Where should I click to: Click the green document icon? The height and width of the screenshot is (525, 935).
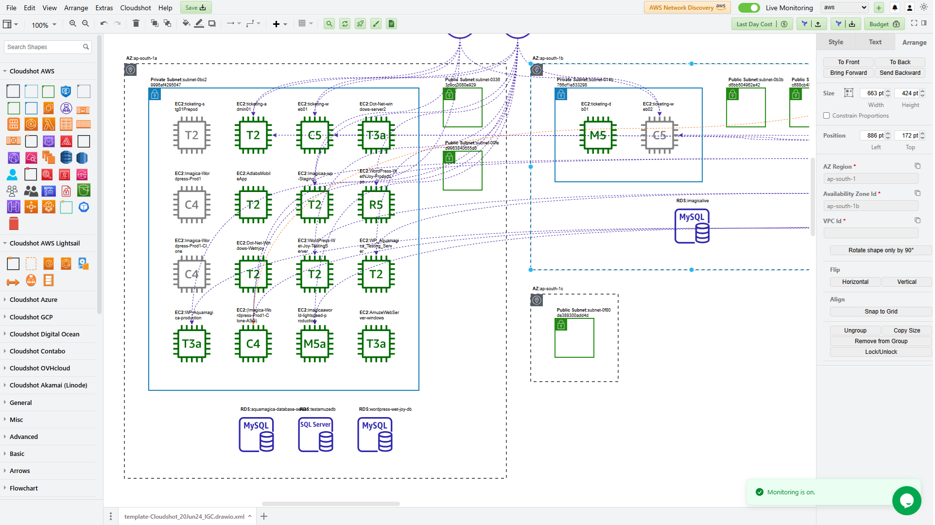(392, 24)
